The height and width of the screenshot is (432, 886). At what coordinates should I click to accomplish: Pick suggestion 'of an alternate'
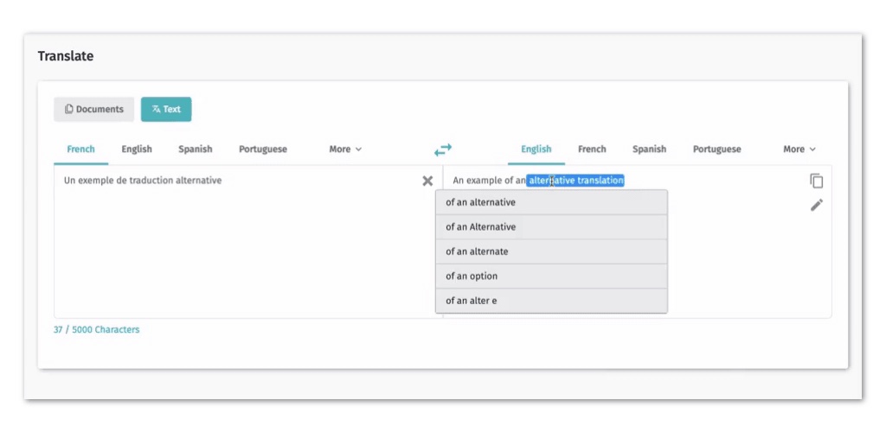(551, 251)
